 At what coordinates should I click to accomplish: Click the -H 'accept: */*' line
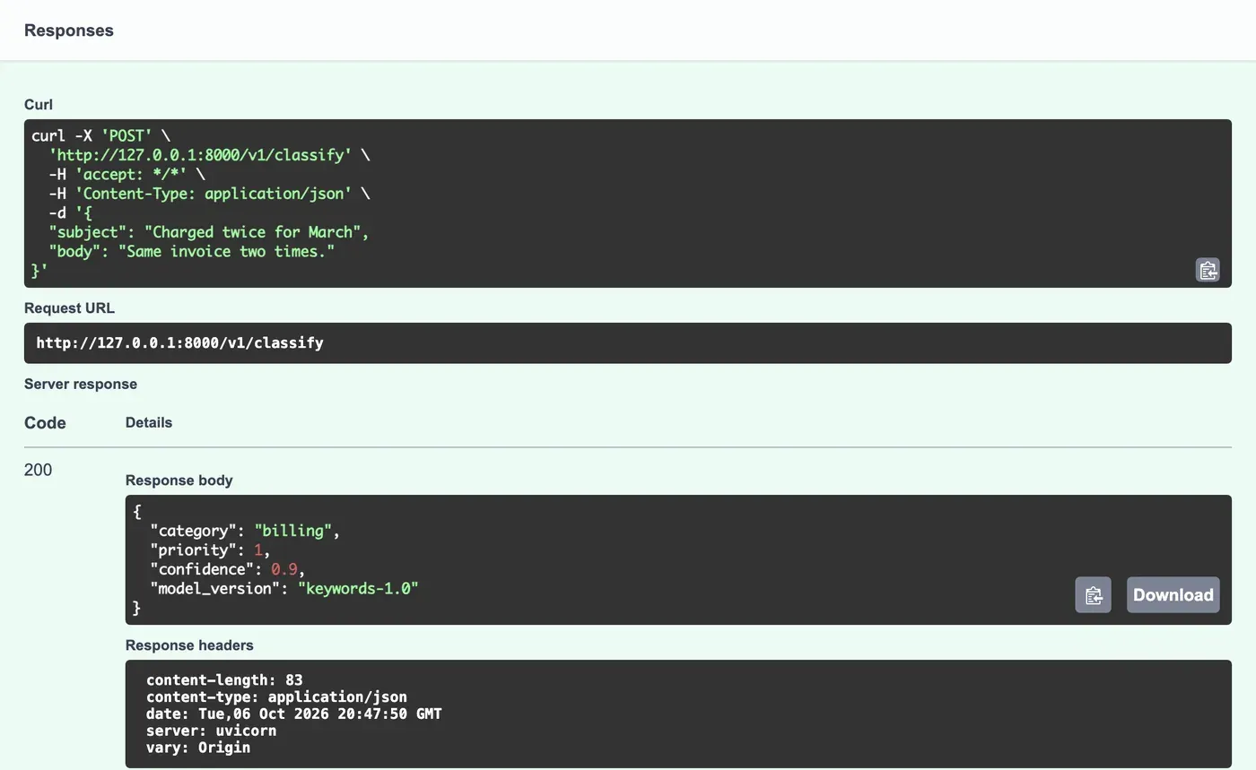[126, 175]
